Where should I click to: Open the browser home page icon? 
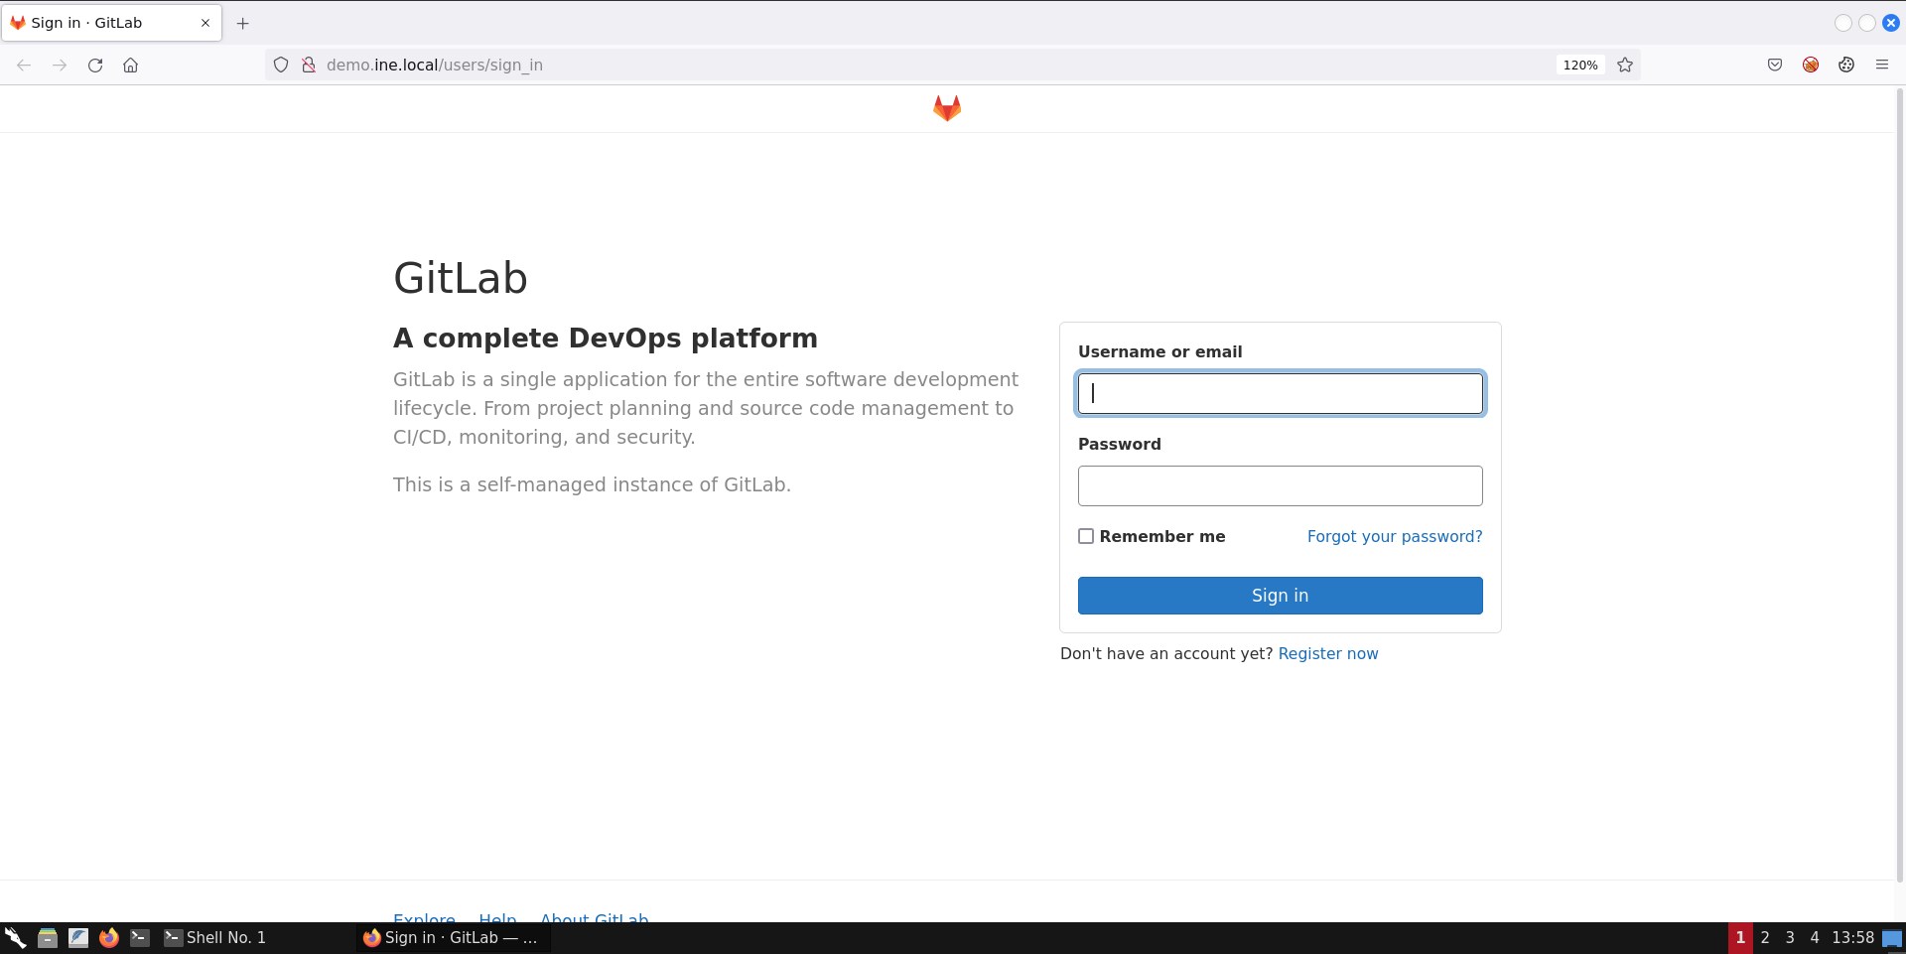130,65
